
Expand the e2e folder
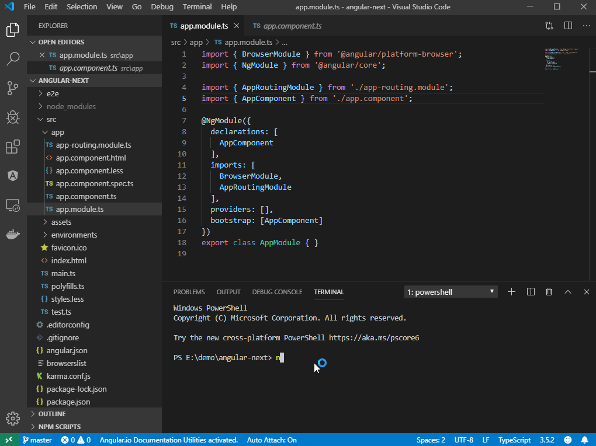pyautogui.click(x=94, y=93)
